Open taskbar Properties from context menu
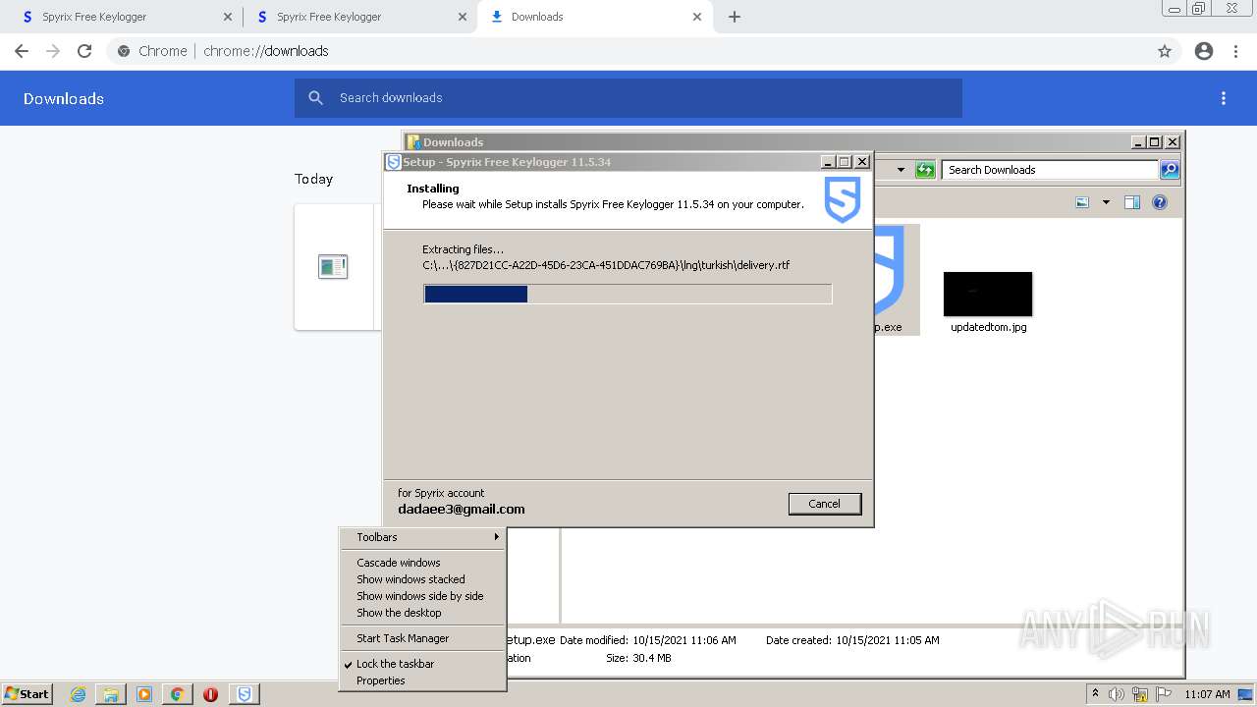This screenshot has height=707, width=1257. pos(422,680)
